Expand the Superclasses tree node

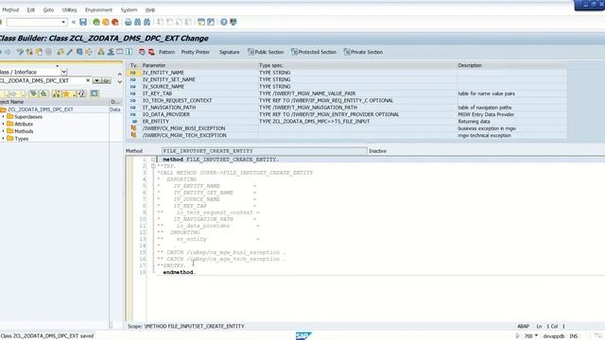tap(4, 116)
